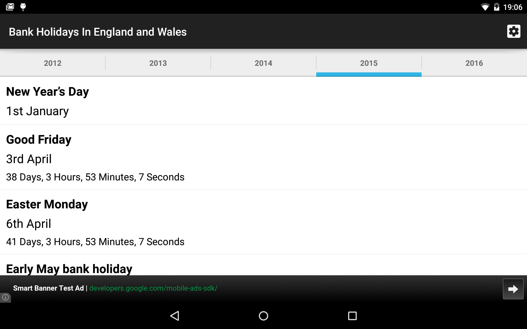
Task: Choose the Easter Monday holiday row
Action: (x=263, y=222)
